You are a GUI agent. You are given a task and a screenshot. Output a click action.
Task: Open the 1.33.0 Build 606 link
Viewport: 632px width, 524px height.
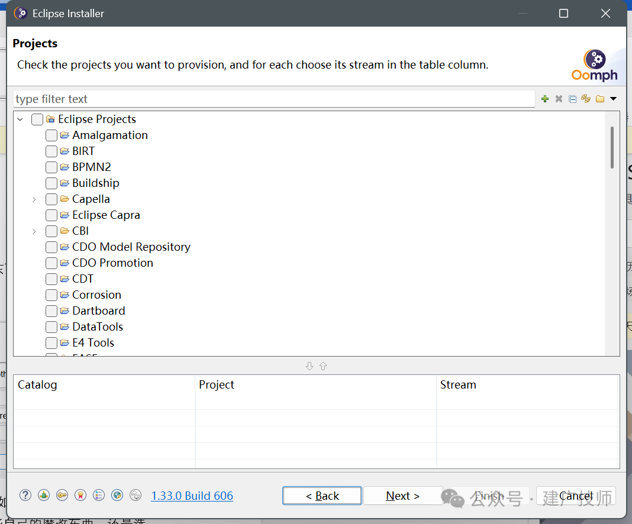[x=192, y=496]
